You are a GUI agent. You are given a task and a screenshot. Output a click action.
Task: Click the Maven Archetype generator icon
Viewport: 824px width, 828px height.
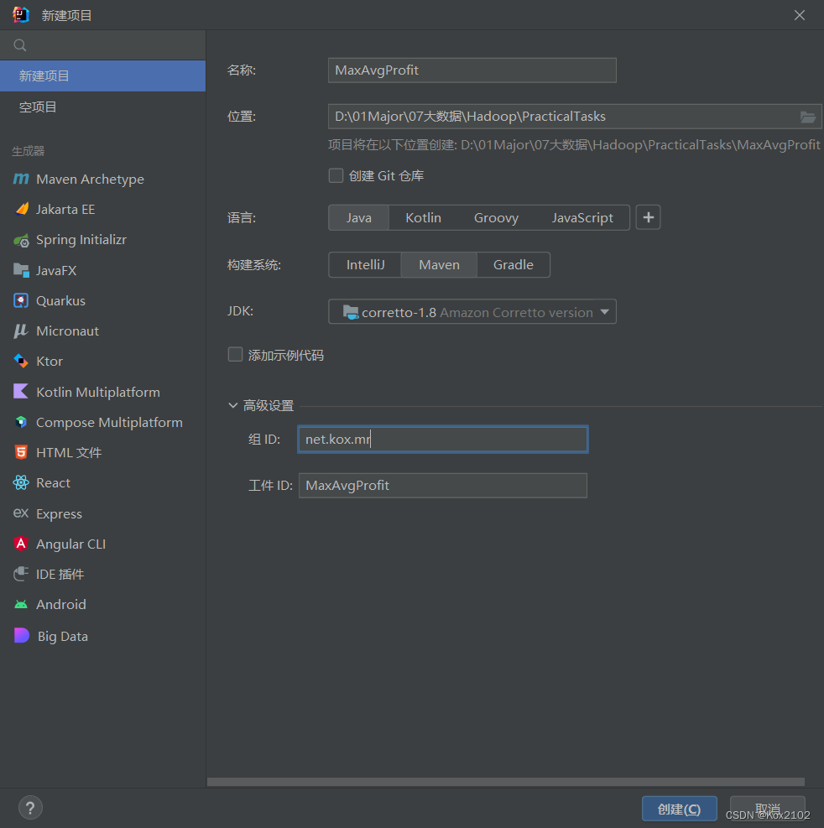click(x=21, y=179)
